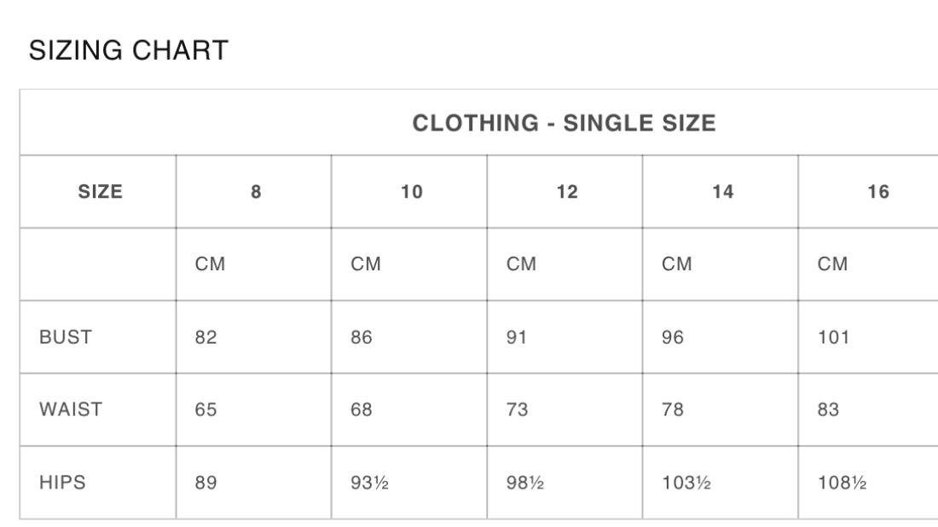The height and width of the screenshot is (527, 938).
Task: Click the CLOTHING - SINGLE SIZE header
Action: (565, 124)
